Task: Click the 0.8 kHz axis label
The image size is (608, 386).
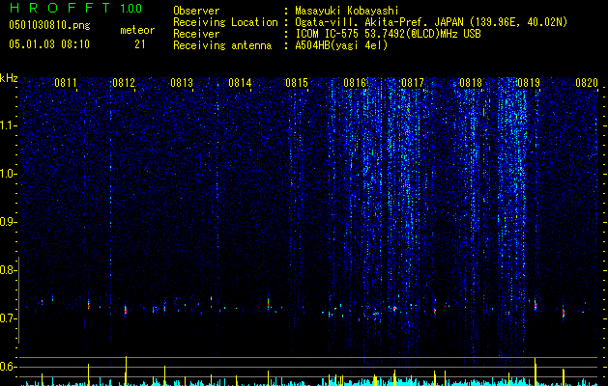Action: [x=9, y=270]
